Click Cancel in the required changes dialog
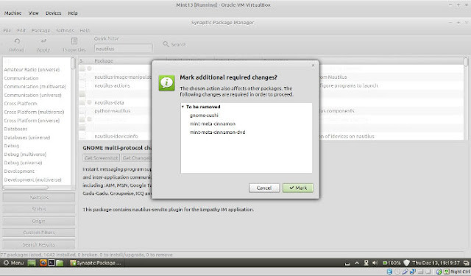The width and height of the screenshot is (471, 276). point(264,188)
